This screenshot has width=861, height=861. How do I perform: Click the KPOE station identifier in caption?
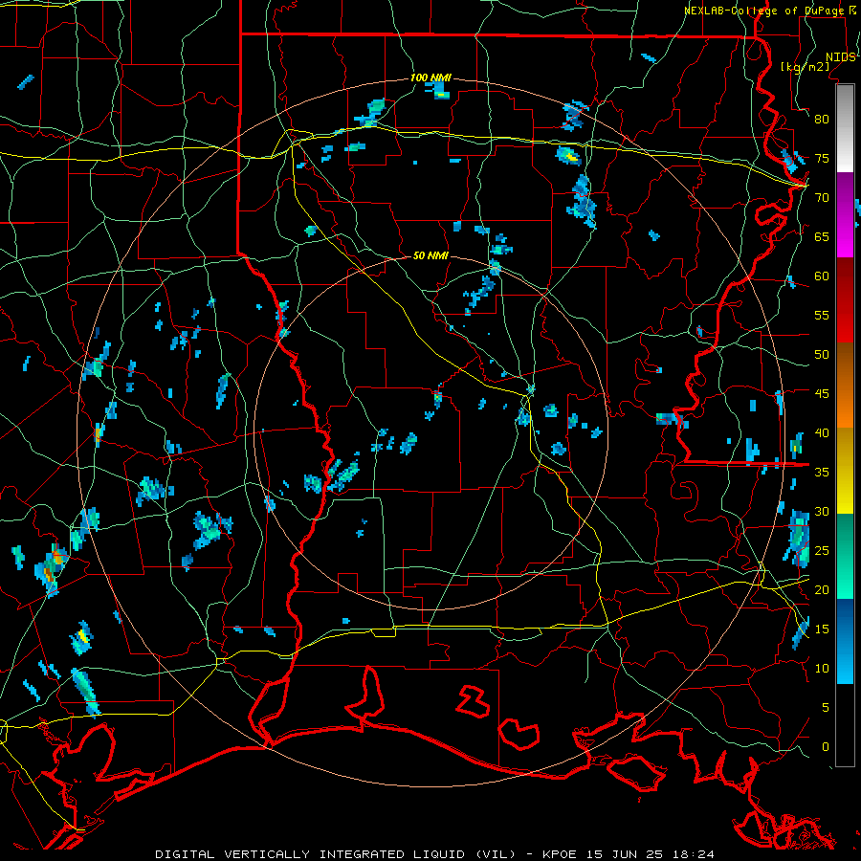tap(562, 854)
